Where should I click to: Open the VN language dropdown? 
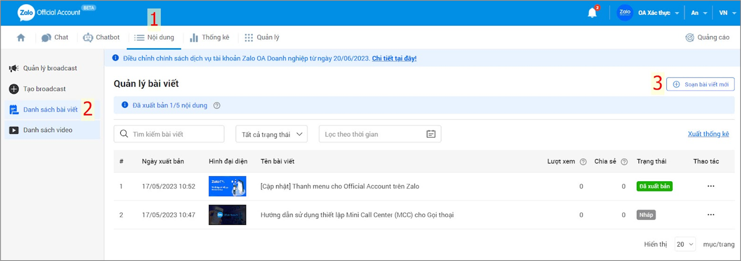pos(727,13)
